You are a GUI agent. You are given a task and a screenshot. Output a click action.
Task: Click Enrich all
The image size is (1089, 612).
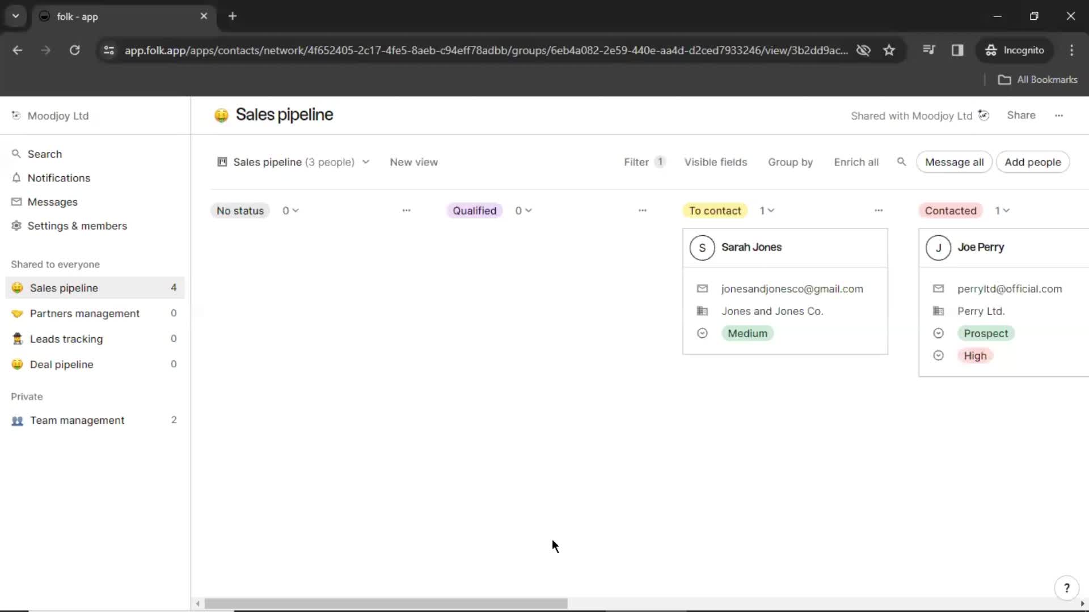[856, 162]
